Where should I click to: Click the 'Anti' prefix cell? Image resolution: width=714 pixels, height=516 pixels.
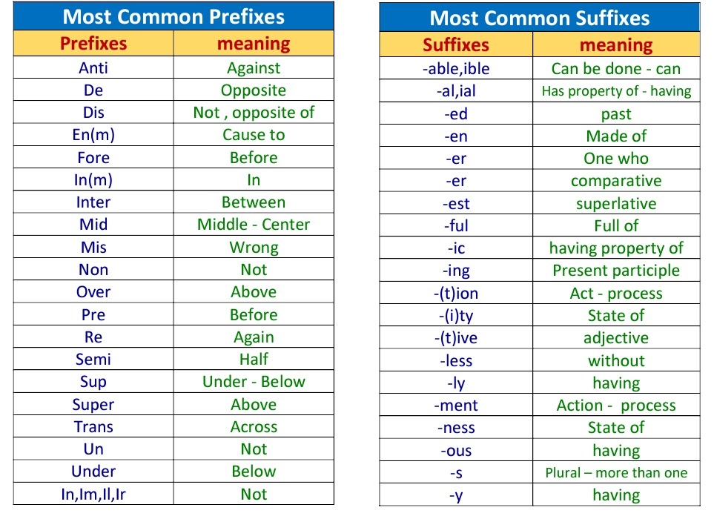(93, 67)
